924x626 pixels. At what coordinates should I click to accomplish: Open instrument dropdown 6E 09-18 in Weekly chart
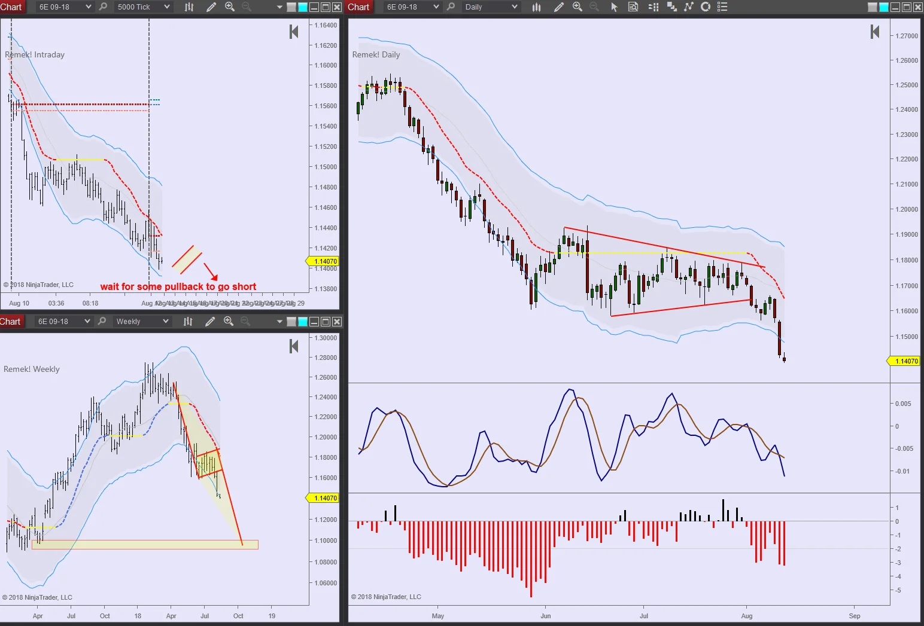(63, 322)
